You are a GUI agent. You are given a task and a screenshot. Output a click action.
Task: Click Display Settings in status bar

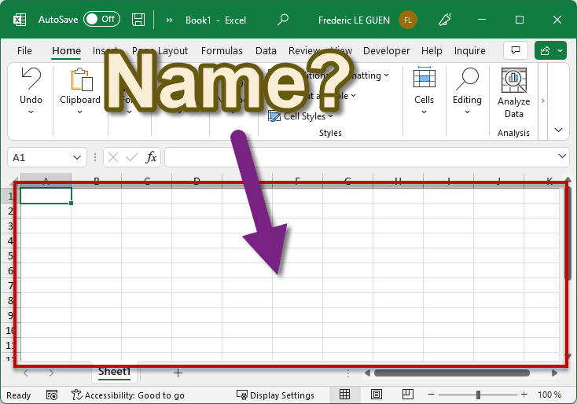(x=276, y=395)
